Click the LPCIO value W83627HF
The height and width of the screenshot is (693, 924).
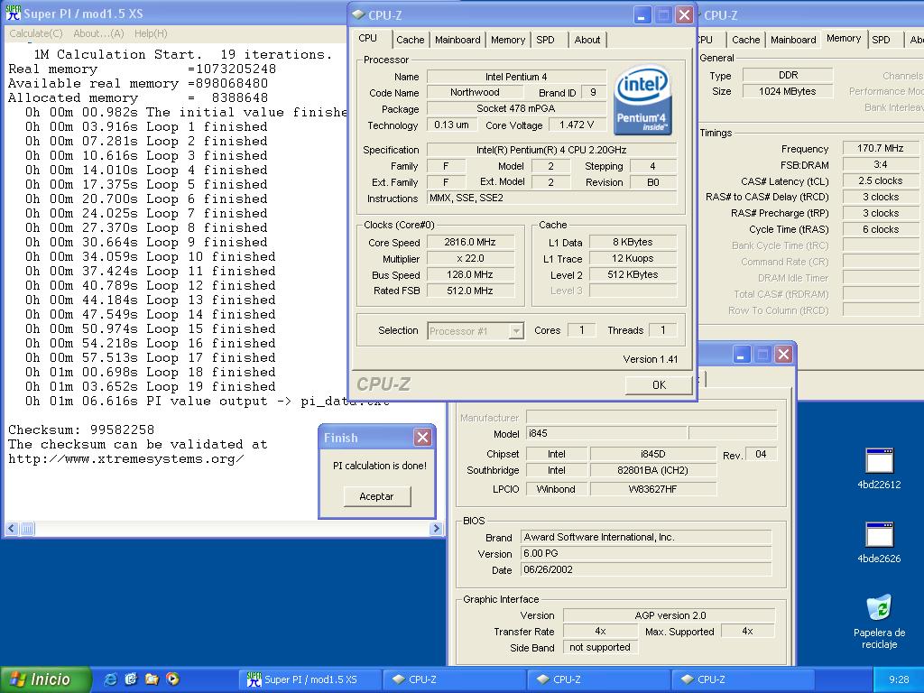tap(653, 488)
